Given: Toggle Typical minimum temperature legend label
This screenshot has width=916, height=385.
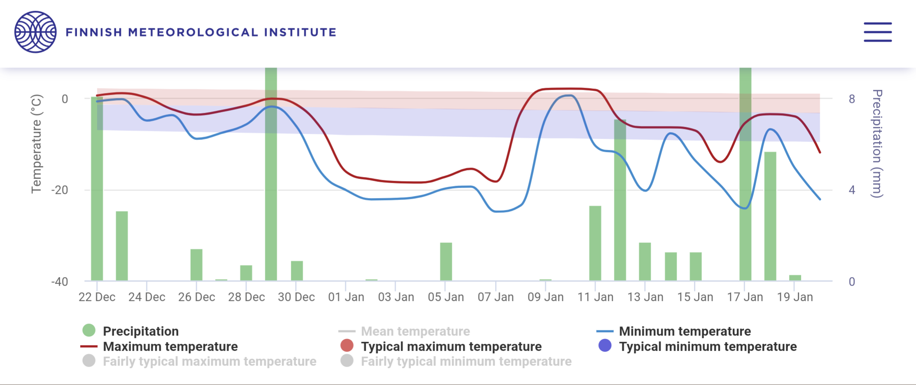Looking at the screenshot, I should point(708,346).
